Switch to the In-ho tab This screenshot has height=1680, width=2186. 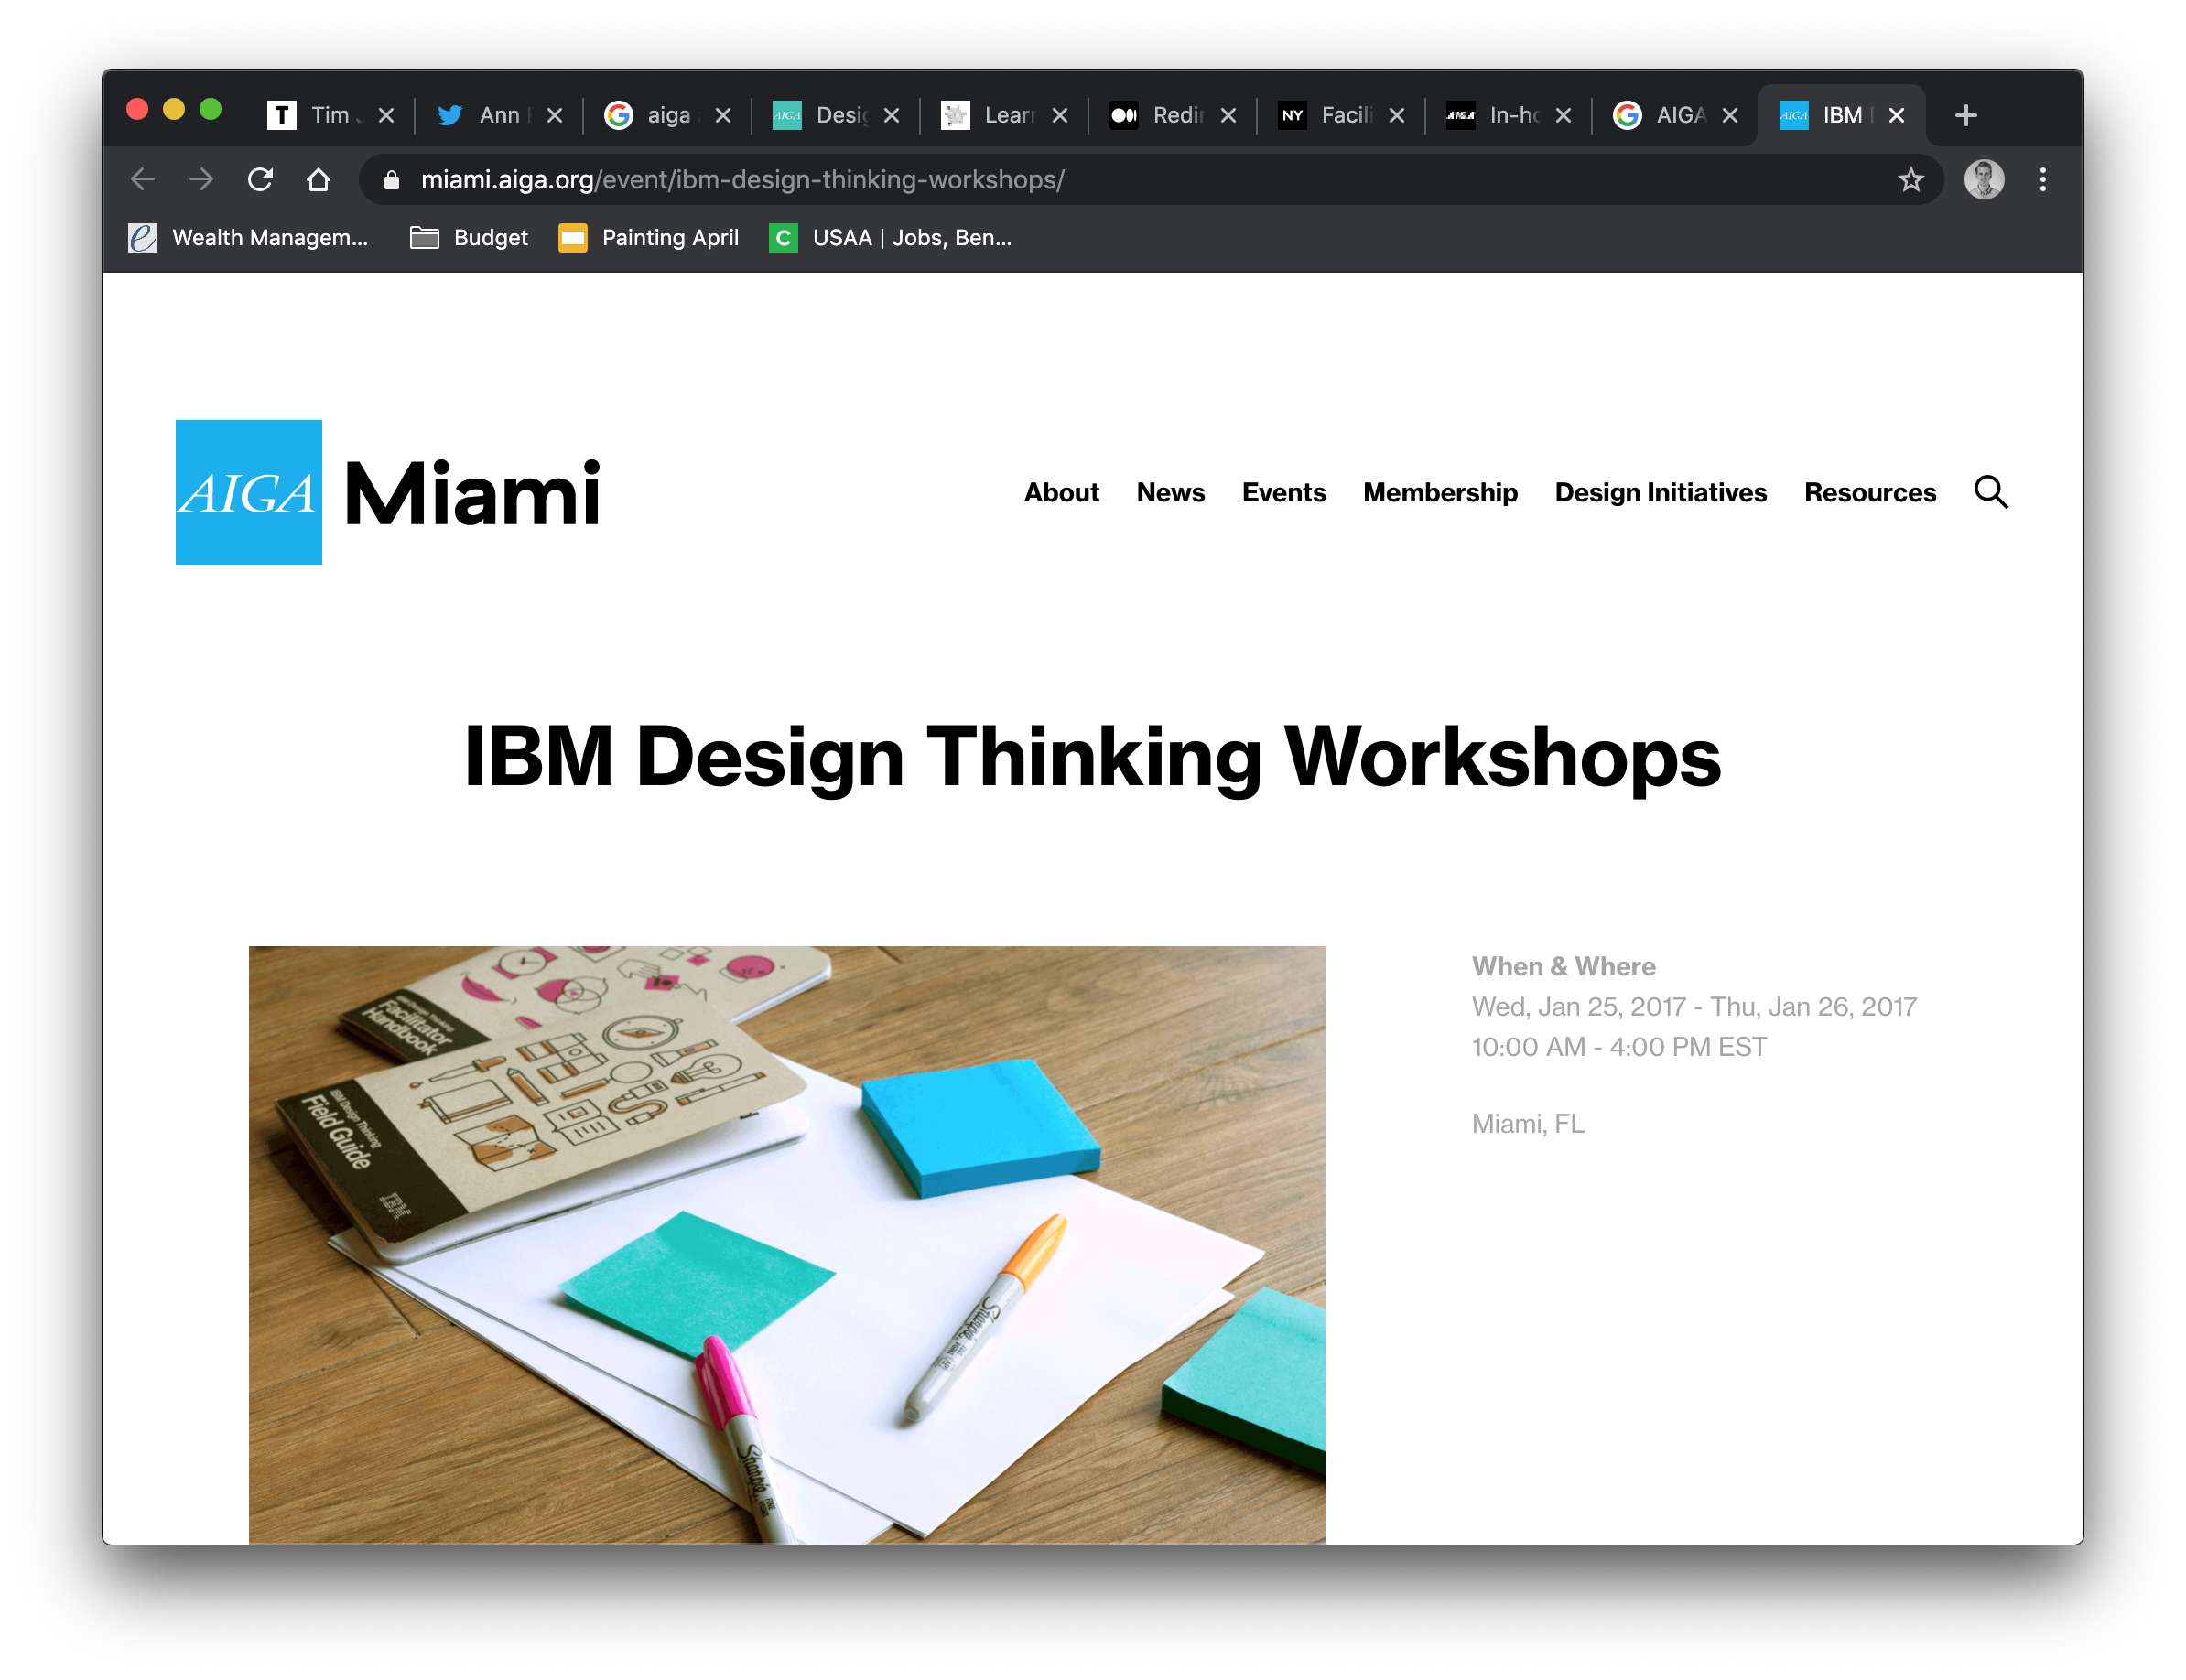tap(1509, 115)
